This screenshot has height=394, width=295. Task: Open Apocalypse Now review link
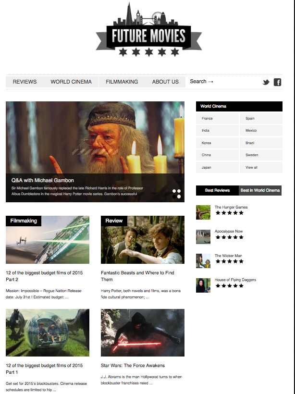[229, 231]
